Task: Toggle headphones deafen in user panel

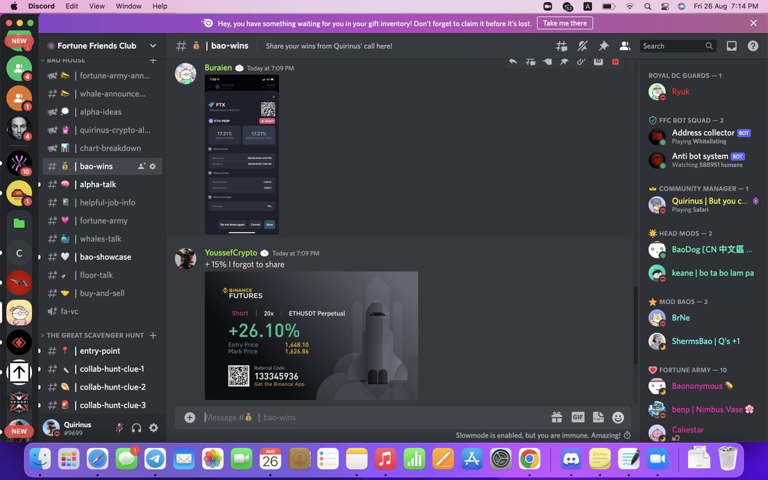Action: (x=136, y=428)
